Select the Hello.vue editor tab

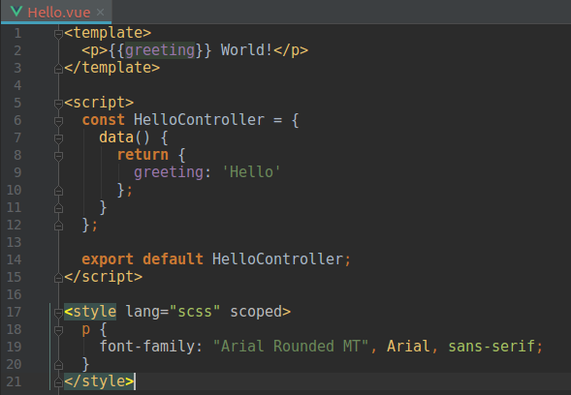click(x=56, y=12)
